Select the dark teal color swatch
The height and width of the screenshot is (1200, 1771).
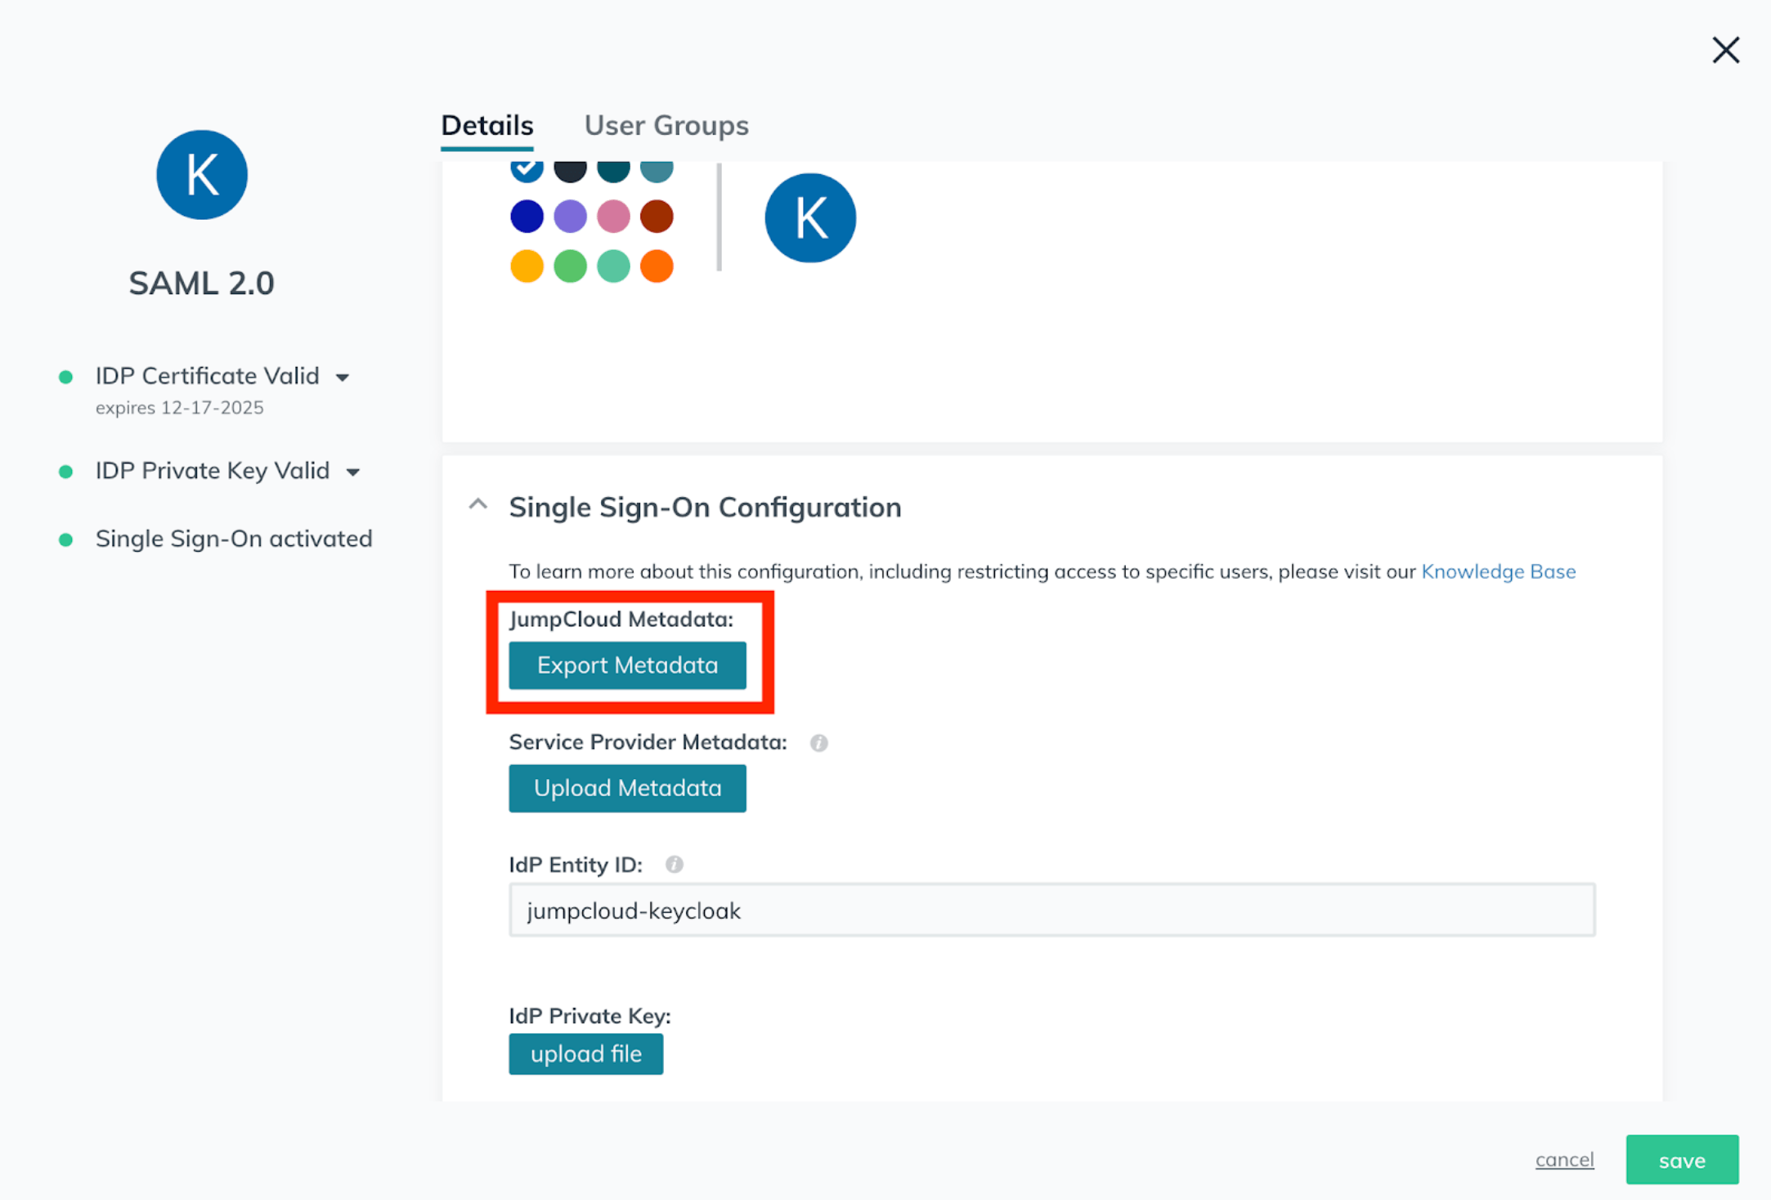point(613,170)
